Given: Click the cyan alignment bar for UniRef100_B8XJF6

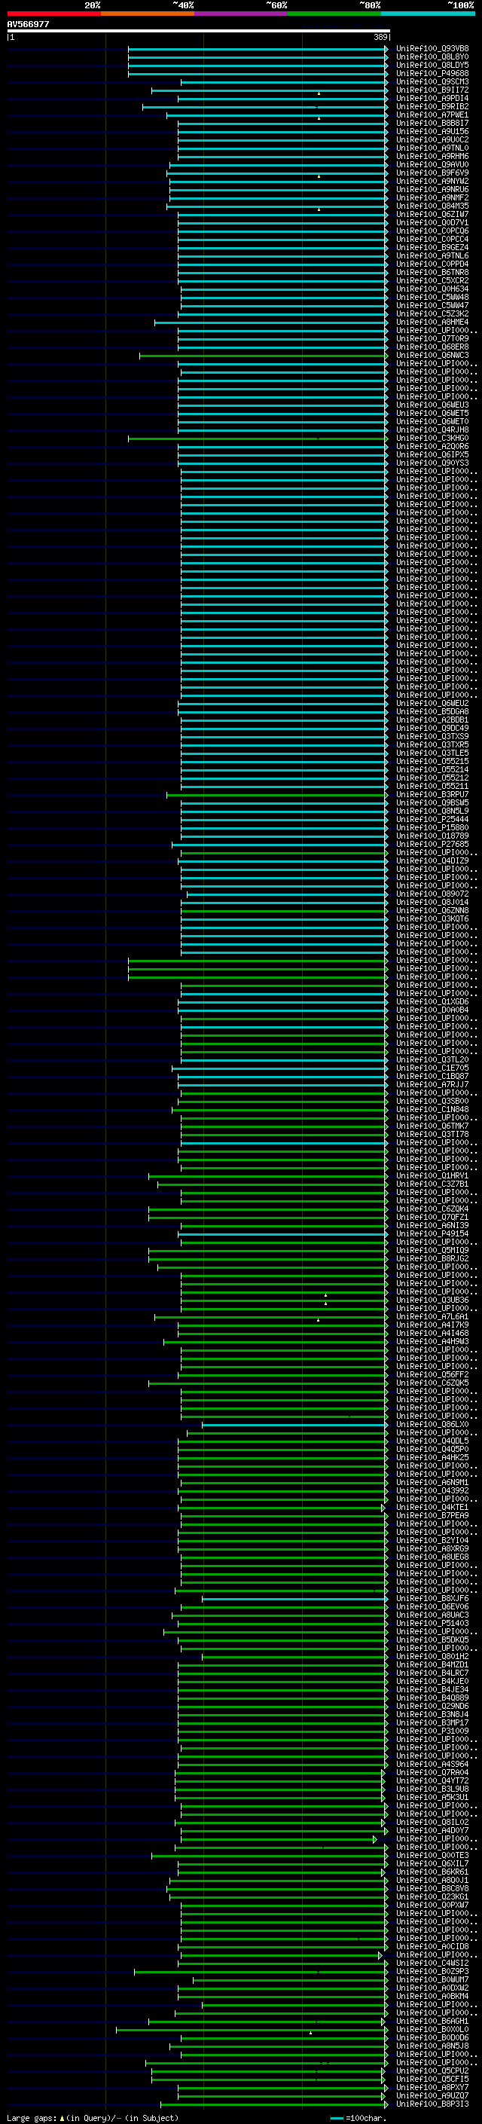Looking at the screenshot, I should coord(294,1598).
